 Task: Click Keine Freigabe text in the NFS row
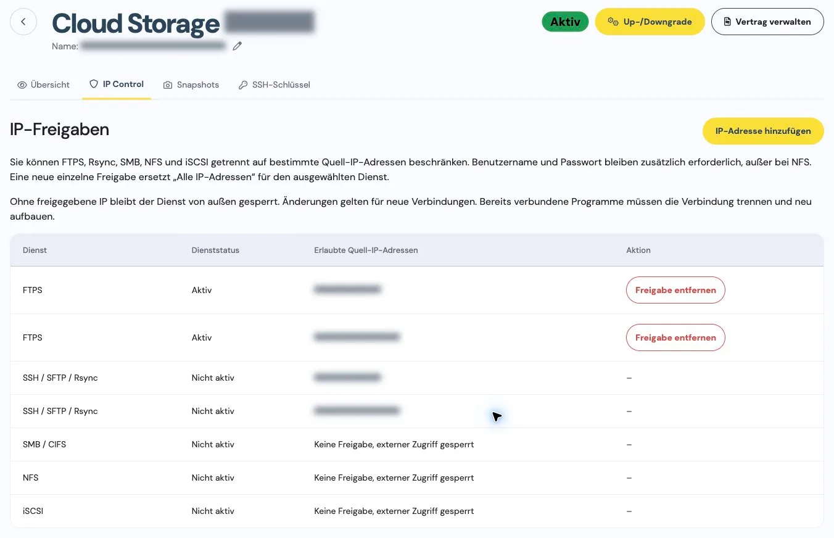[394, 478]
